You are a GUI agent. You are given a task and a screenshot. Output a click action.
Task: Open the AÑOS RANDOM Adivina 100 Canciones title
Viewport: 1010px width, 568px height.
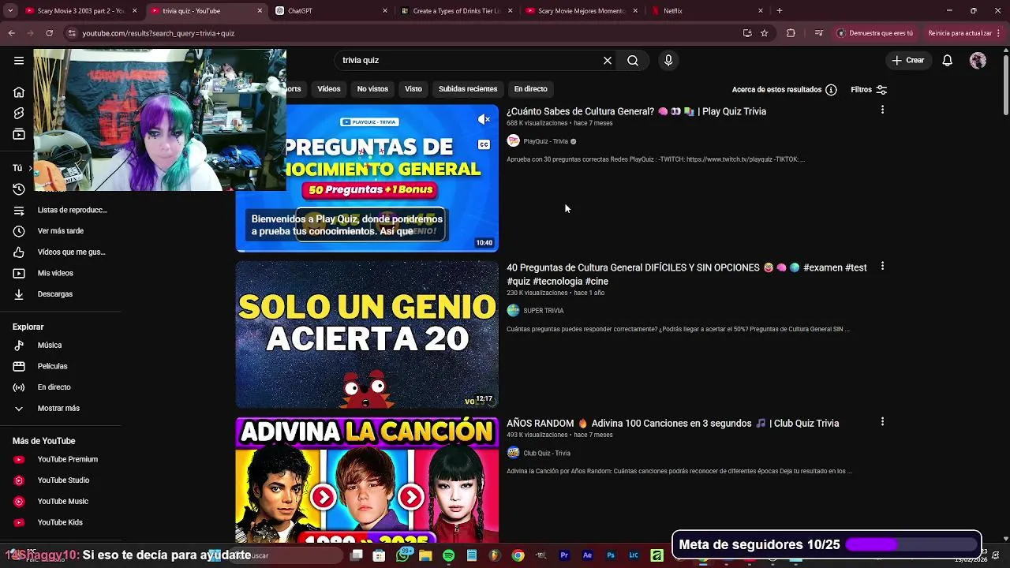click(672, 424)
